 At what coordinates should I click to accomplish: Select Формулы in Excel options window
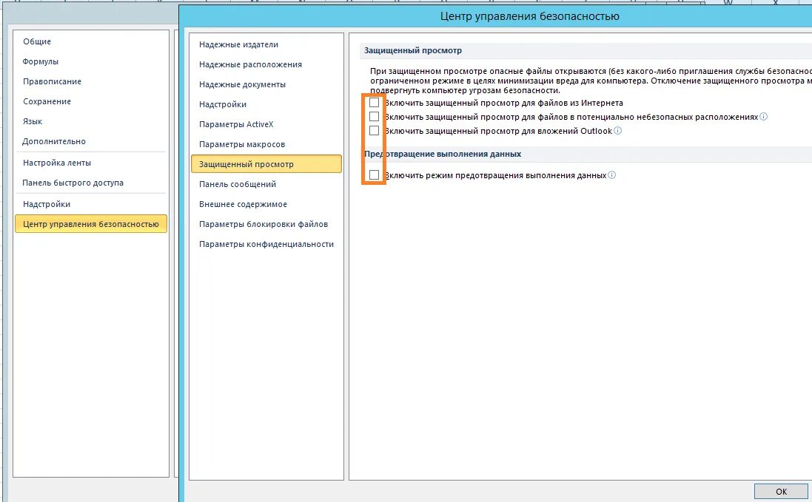[90, 61]
